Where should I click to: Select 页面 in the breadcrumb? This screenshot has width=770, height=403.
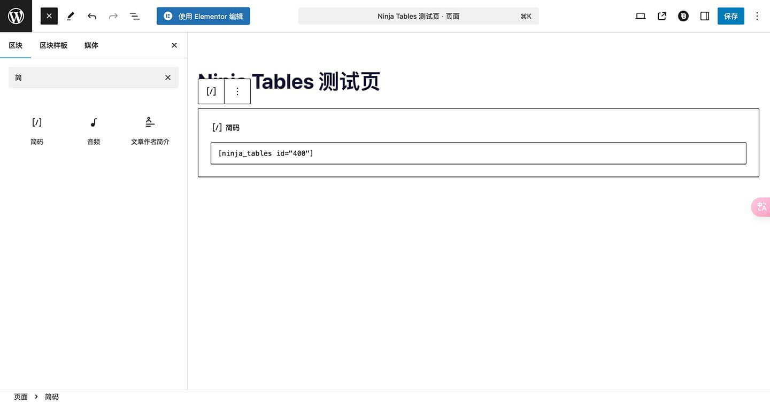point(21,397)
